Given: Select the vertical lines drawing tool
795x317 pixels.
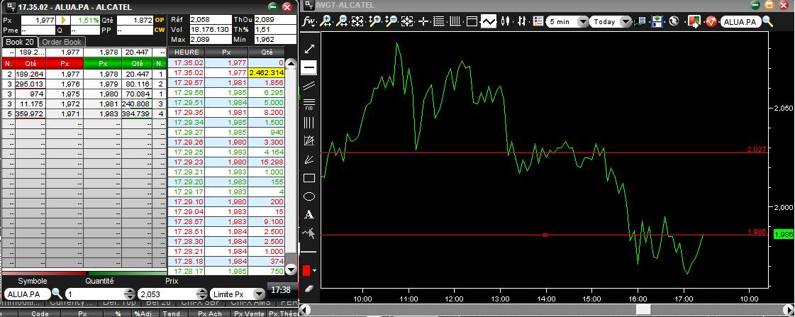Looking at the screenshot, I should coord(308,122).
